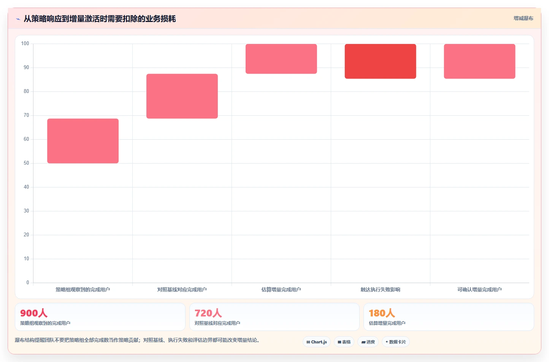The height and width of the screenshot is (362, 549).
Task: Select the 进度 tag chip
Action: pyautogui.click(x=368, y=342)
